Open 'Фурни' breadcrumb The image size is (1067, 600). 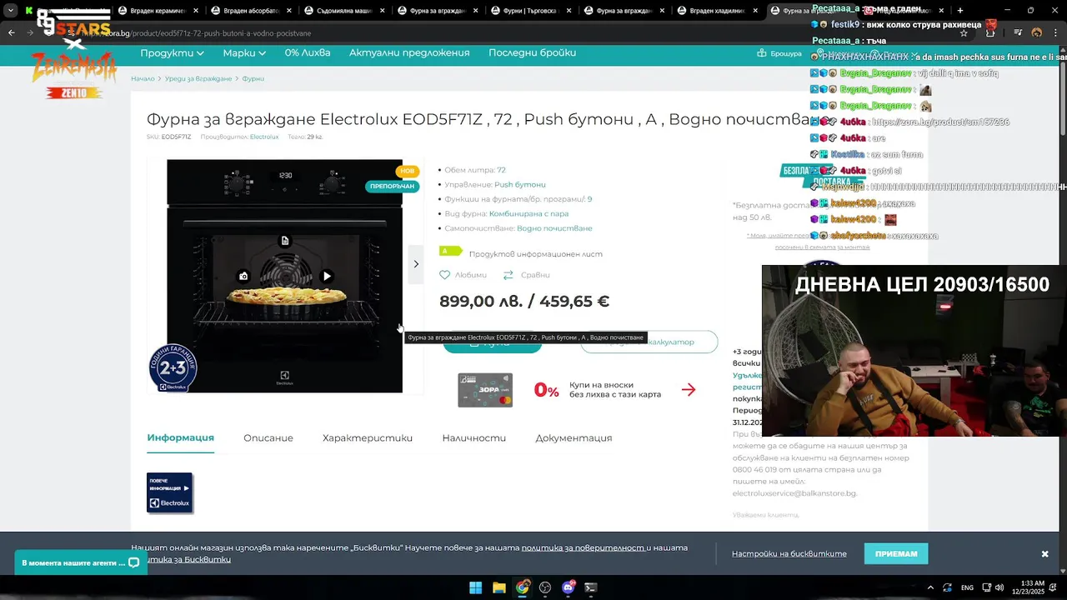[253, 78]
